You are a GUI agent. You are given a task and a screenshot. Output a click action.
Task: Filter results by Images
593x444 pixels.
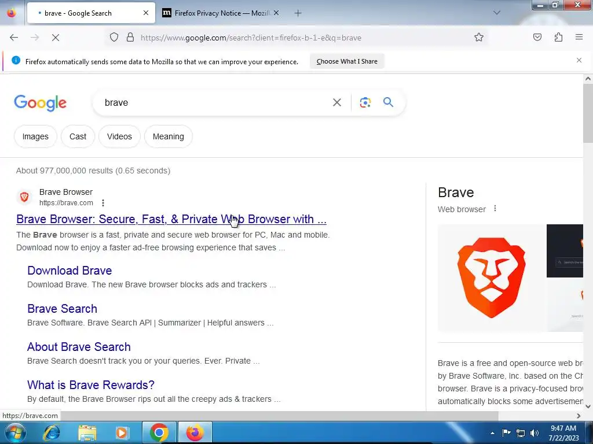pos(35,136)
